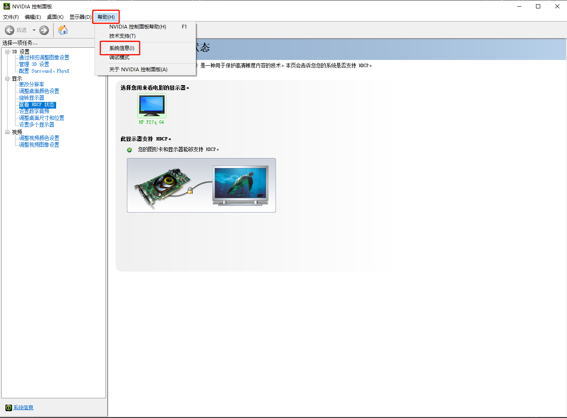This screenshot has width=567, height=418.
Task: Open the 文件(F) menu
Action: click(11, 17)
